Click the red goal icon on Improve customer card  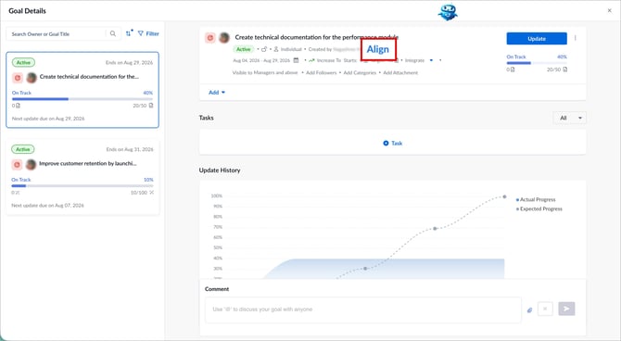click(x=17, y=164)
